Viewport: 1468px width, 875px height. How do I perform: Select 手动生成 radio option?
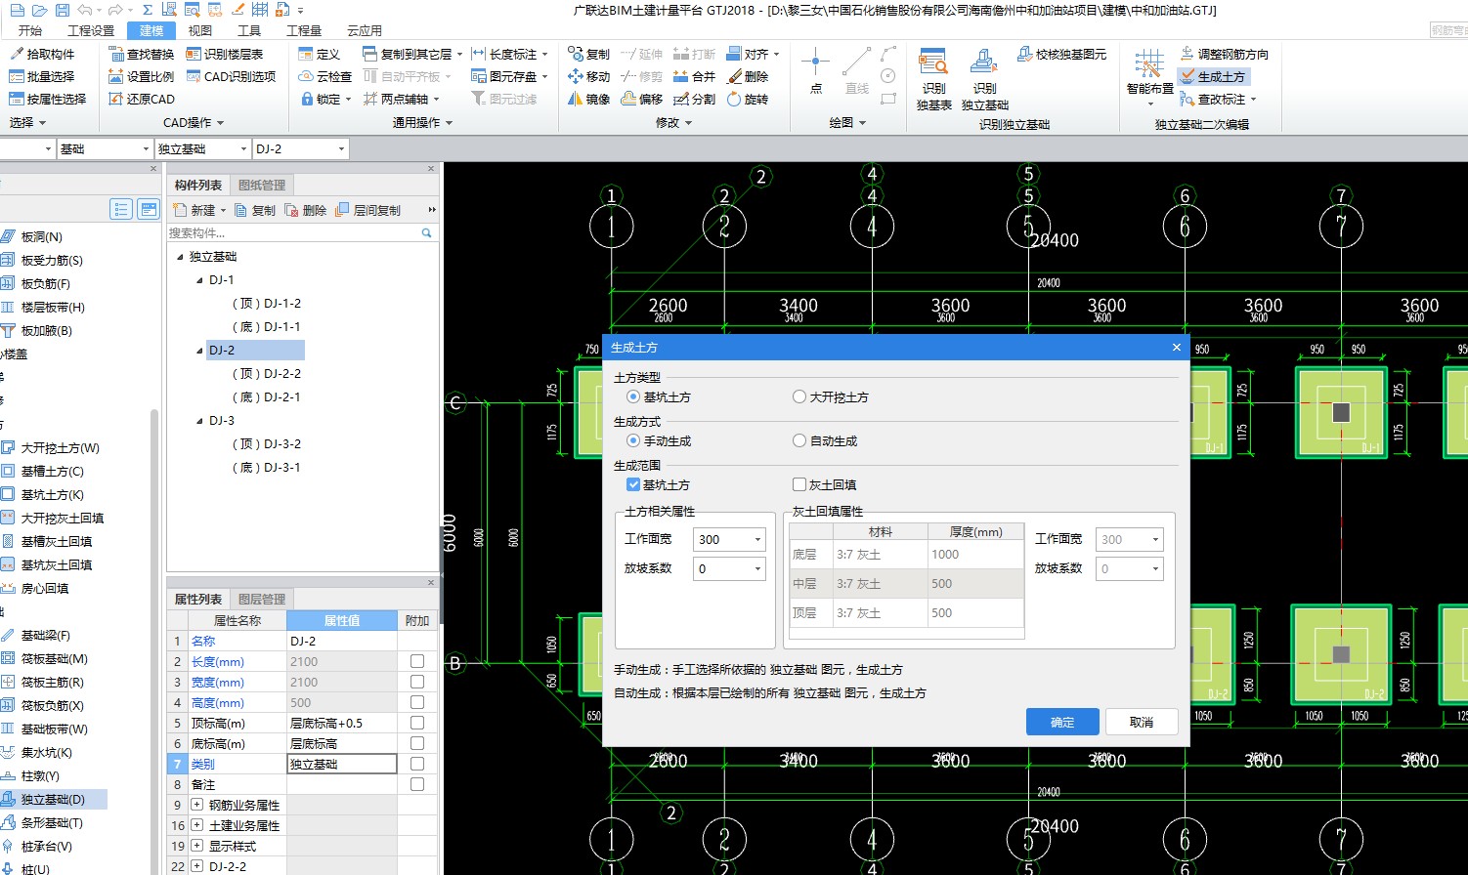tap(659, 441)
